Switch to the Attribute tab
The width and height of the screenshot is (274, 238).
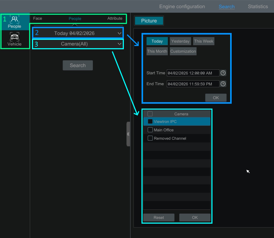115,18
